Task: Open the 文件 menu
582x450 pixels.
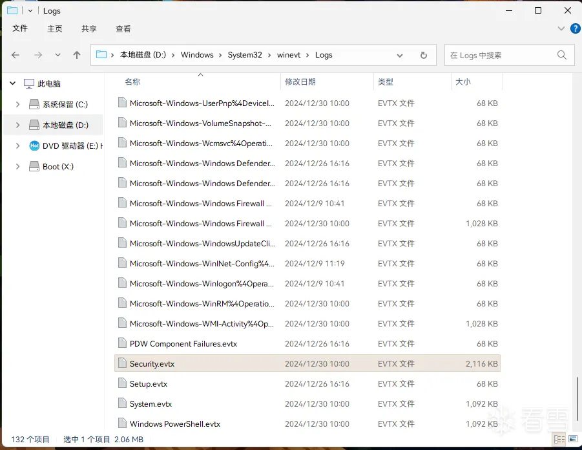Action: (20, 28)
